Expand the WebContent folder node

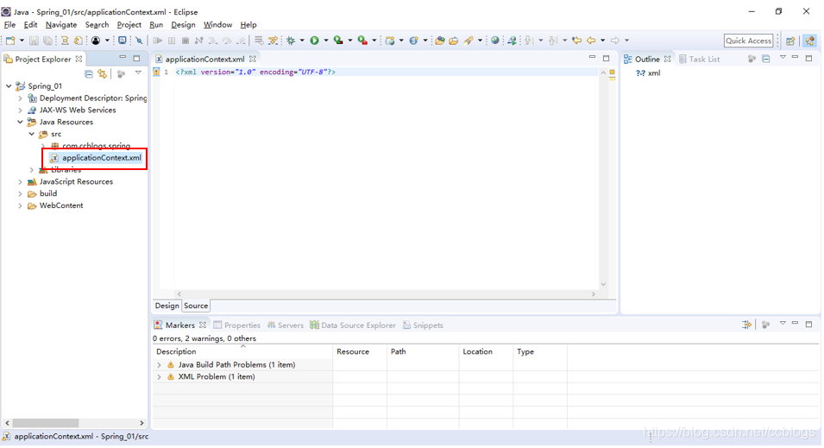(x=21, y=205)
